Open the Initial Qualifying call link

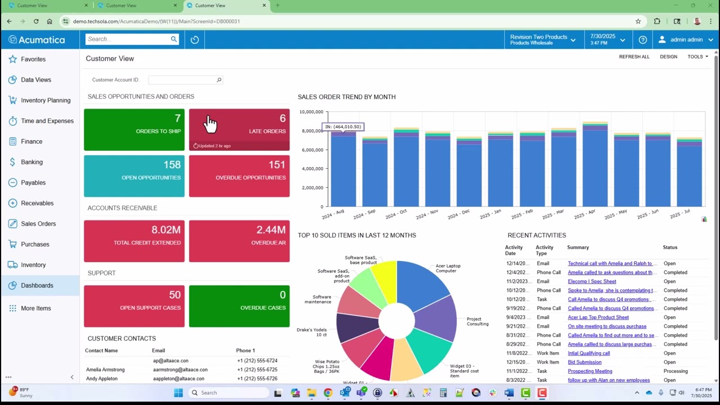(589, 353)
